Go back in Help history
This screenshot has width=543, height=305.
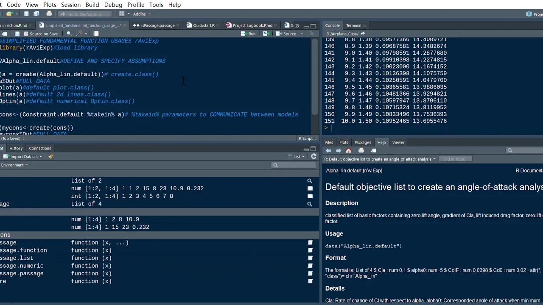click(328, 150)
